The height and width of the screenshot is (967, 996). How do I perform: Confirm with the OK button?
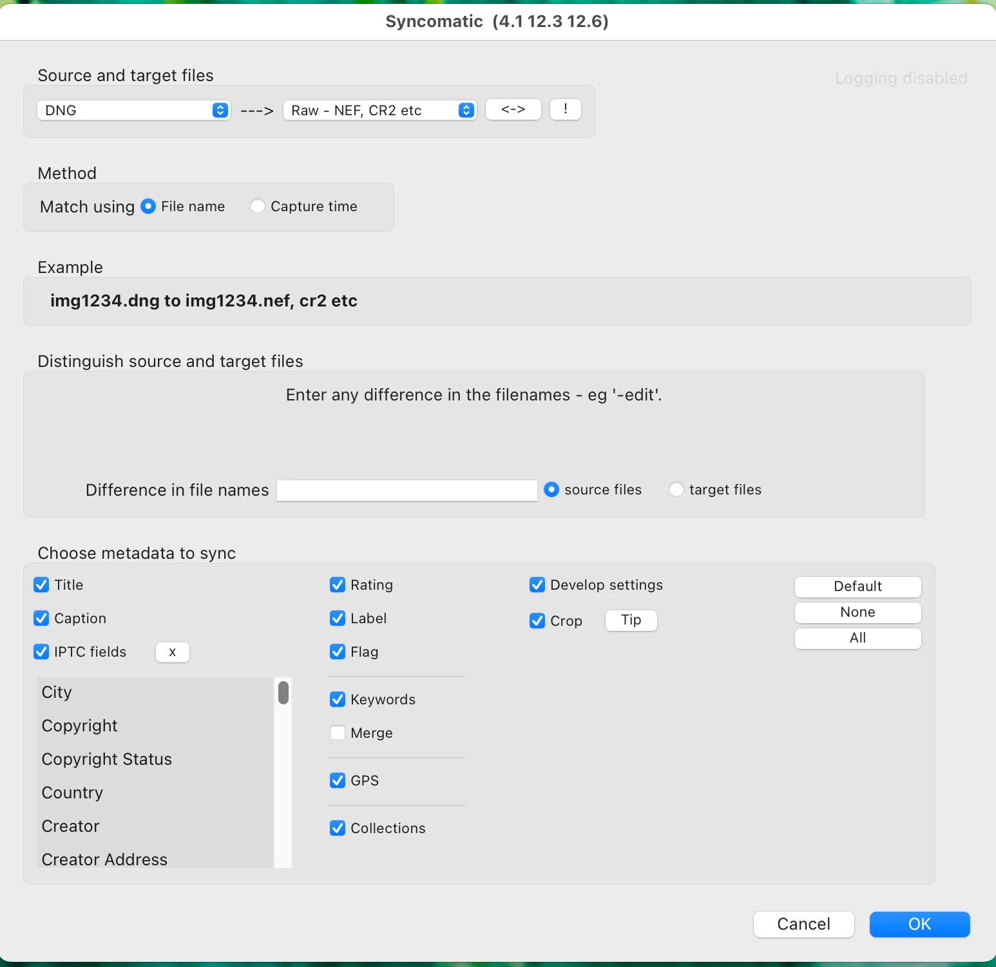(x=920, y=925)
